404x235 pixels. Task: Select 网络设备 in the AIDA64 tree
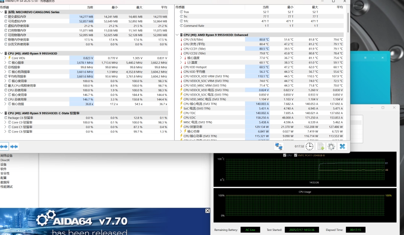click(6, 156)
